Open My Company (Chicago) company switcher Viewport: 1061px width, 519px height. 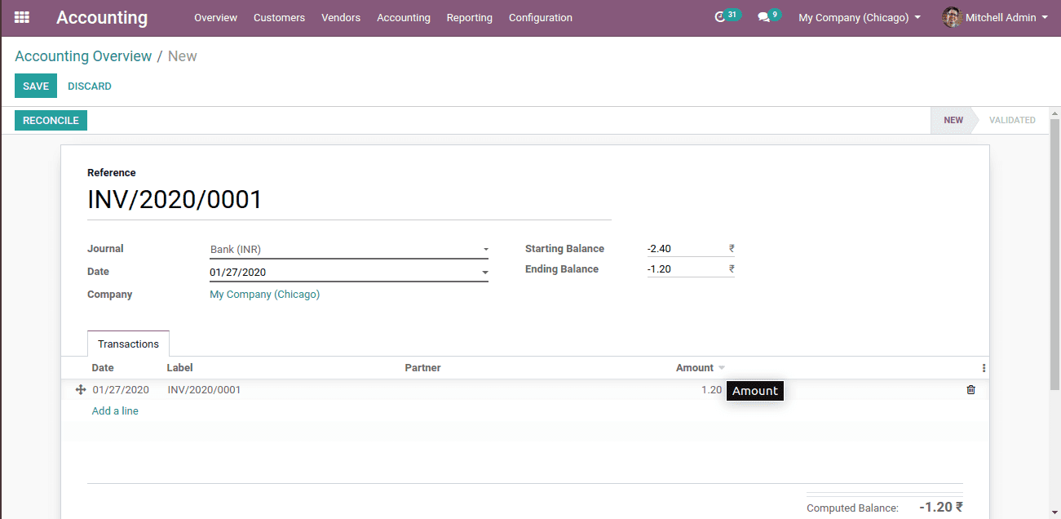click(860, 17)
